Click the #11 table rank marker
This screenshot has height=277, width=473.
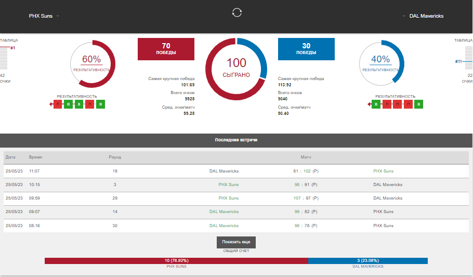pyautogui.click(x=458, y=61)
